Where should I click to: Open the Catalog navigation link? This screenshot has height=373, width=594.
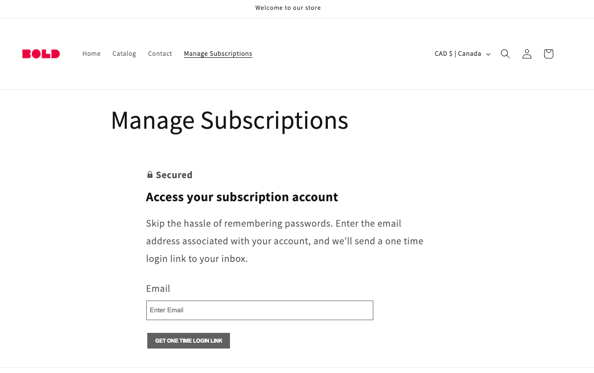124,54
